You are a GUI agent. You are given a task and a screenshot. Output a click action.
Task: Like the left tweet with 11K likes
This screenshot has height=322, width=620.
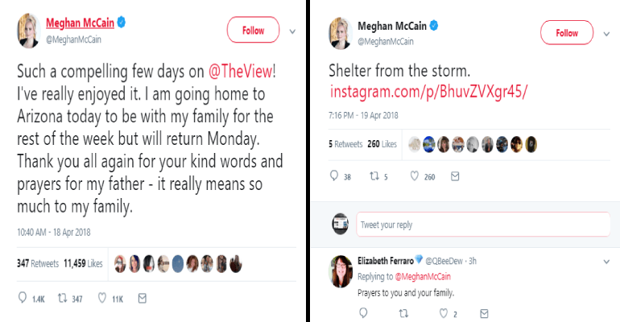pos(102,299)
